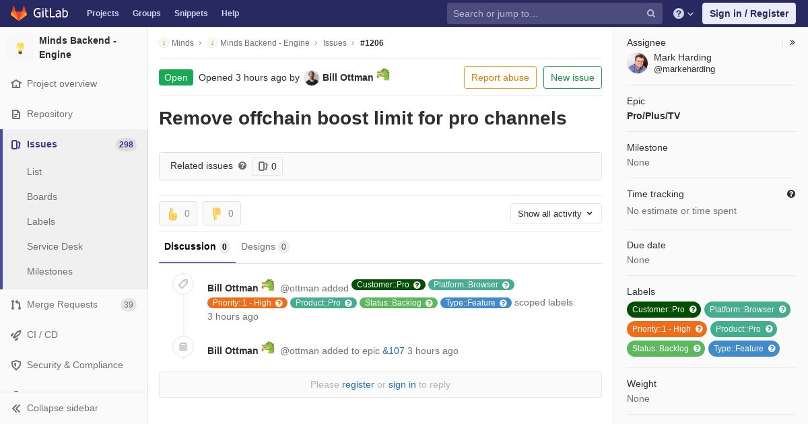Open the Projects menu
The width and height of the screenshot is (808, 424).
(x=102, y=13)
